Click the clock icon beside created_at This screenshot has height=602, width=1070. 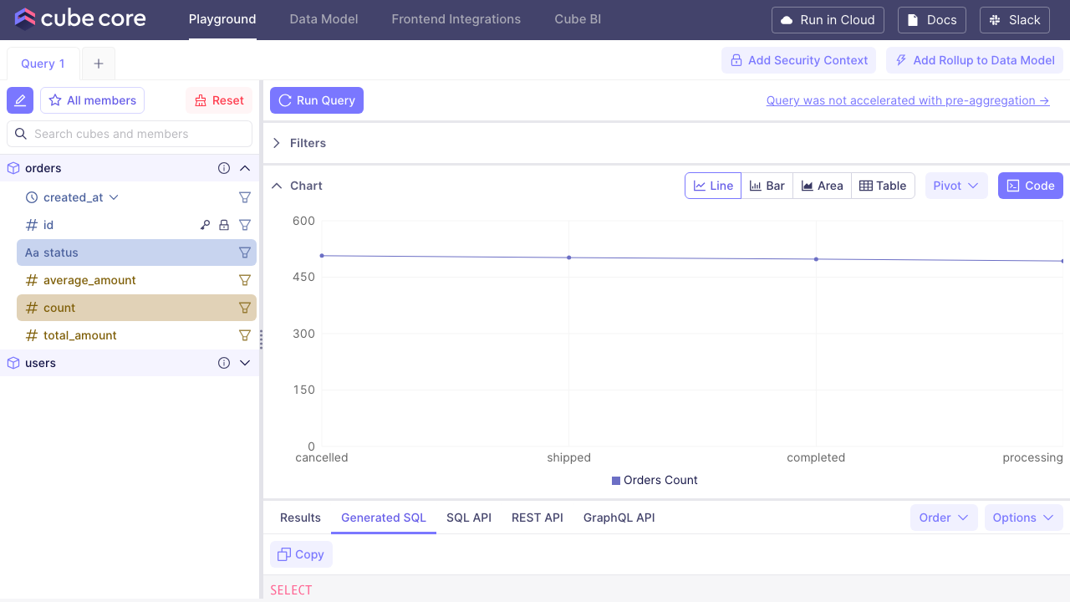coord(32,197)
